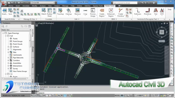Switch to the Analyze ribbon tab
The image size is (175, 98).
point(43,6)
